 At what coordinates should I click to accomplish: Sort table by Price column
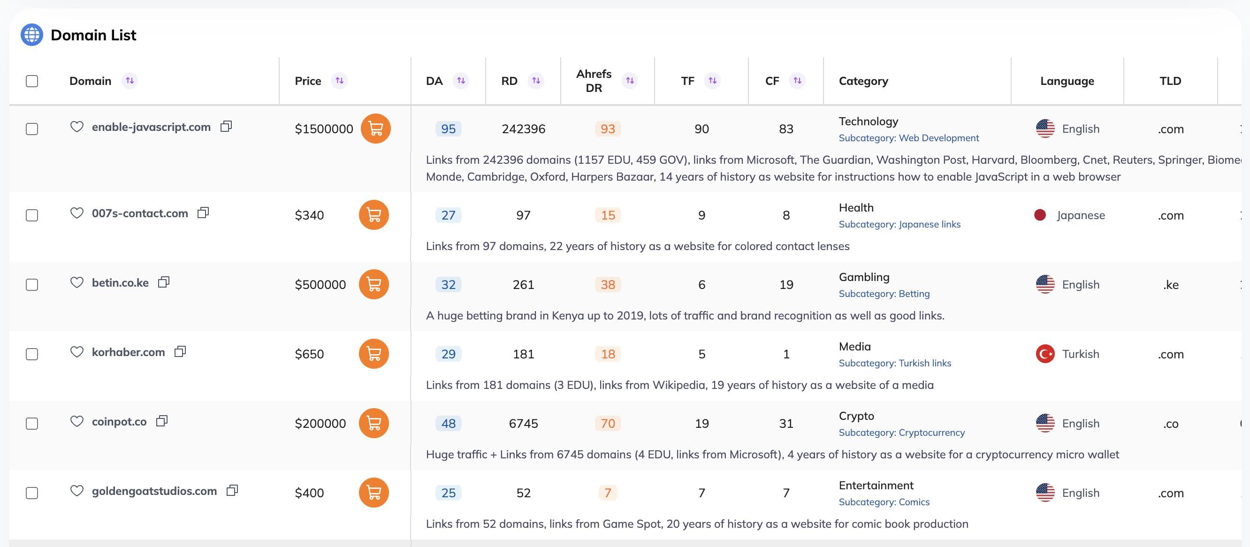pos(339,81)
